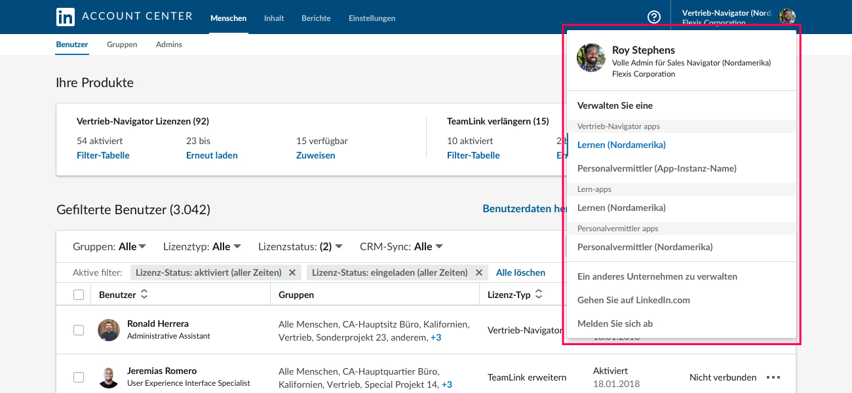Sort by Benutzer column arrows
Screen dimensions: 852x393
(144, 295)
